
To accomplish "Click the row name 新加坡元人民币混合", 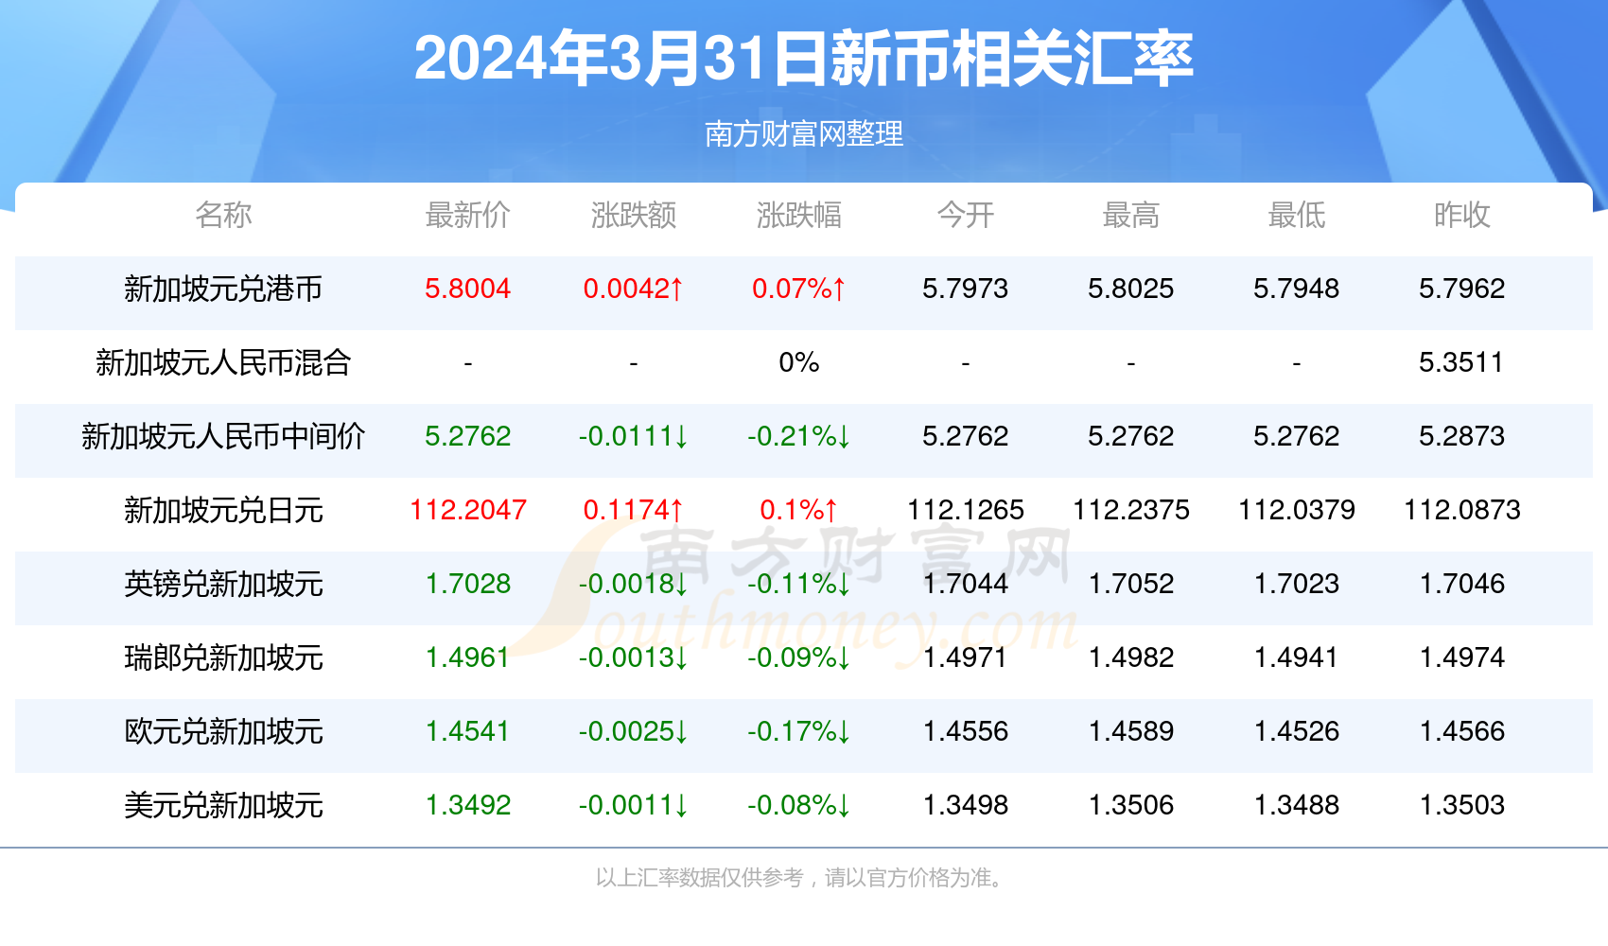I will 223,362.
